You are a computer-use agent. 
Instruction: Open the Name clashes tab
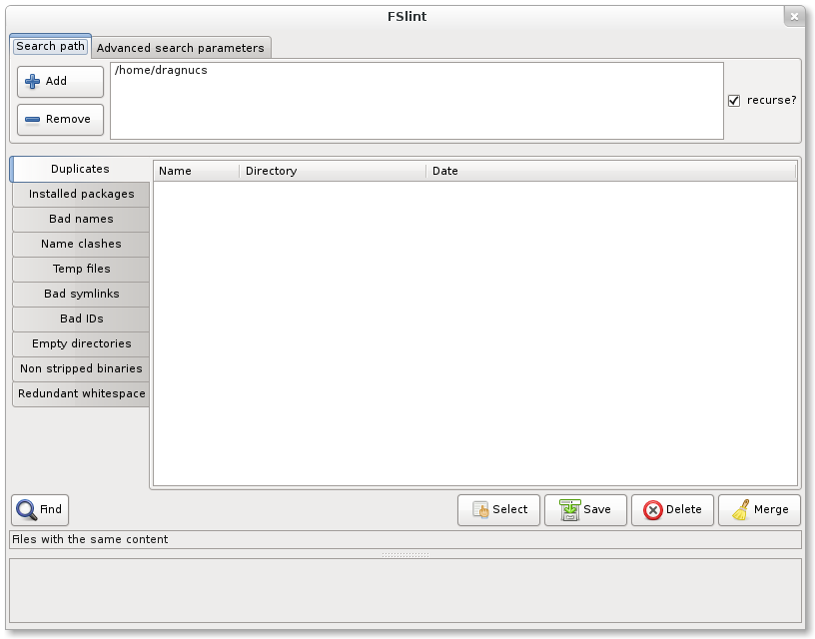[81, 244]
